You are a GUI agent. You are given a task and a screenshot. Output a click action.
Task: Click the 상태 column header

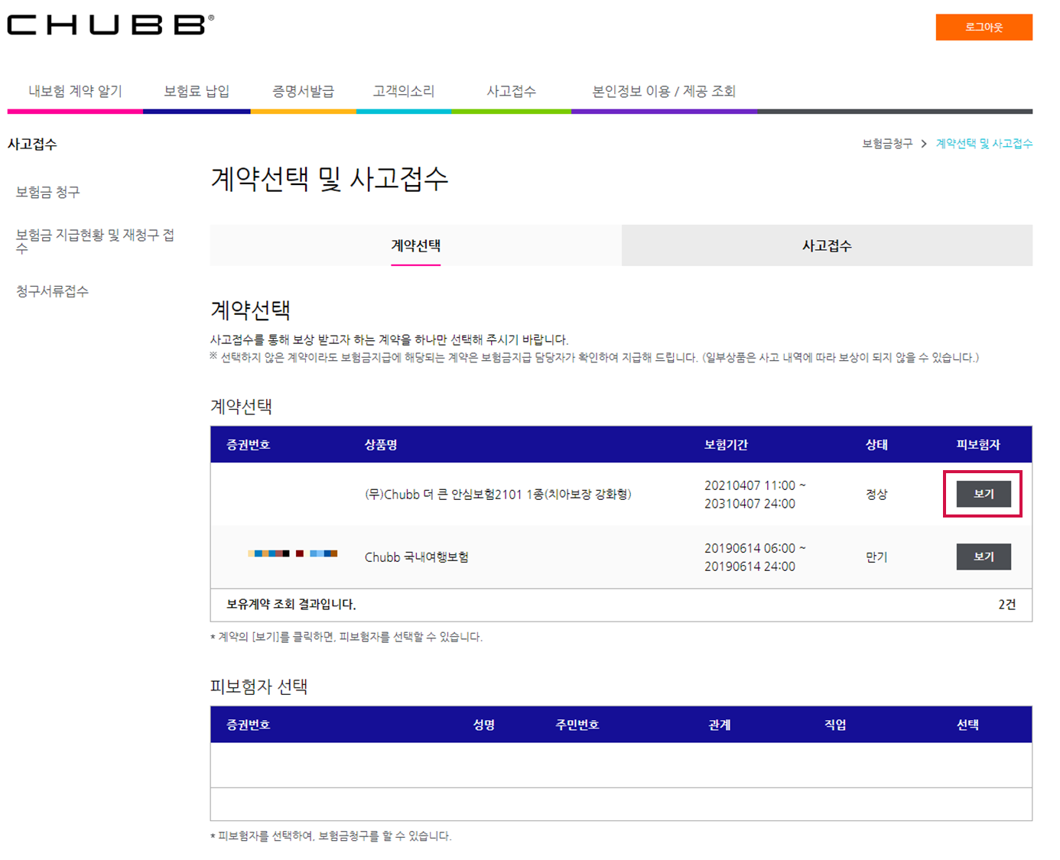tap(876, 445)
